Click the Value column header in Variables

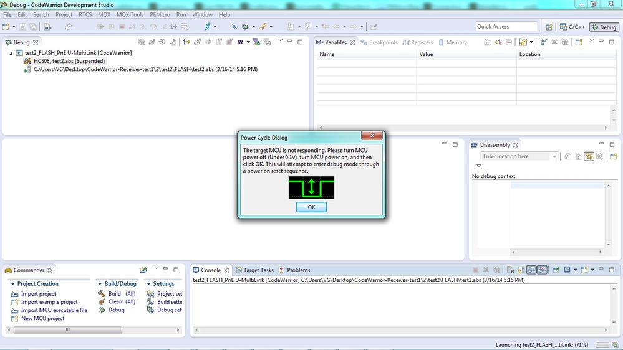[x=467, y=54]
